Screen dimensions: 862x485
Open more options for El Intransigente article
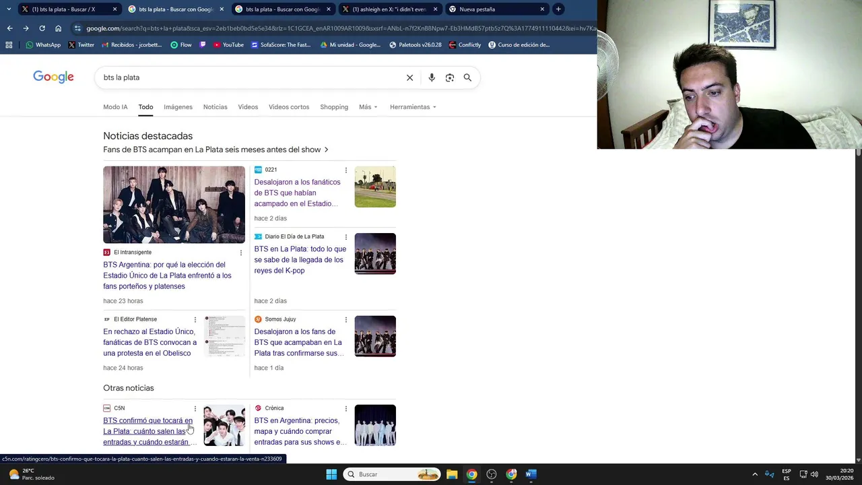241,253
